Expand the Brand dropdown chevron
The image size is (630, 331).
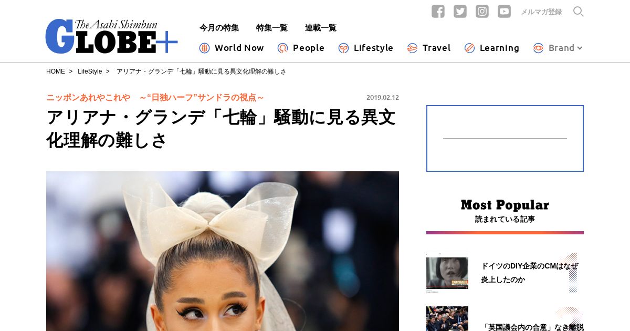580,48
